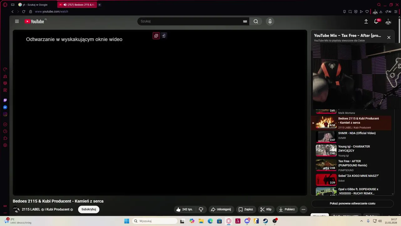Open the tab search magnifier in title bar
This screenshot has width=401, height=226.
click(379, 5)
